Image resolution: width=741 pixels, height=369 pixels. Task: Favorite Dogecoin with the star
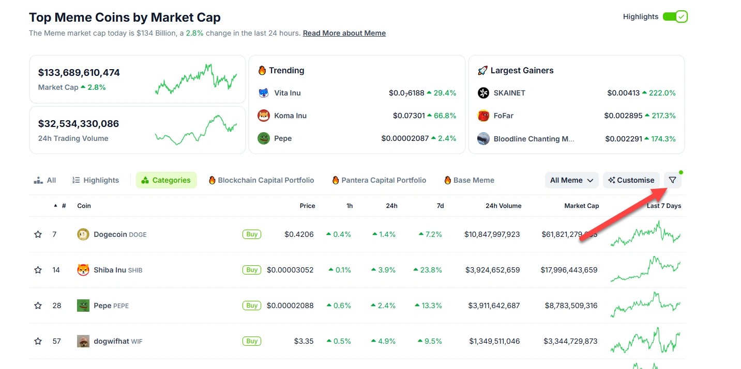tap(38, 234)
